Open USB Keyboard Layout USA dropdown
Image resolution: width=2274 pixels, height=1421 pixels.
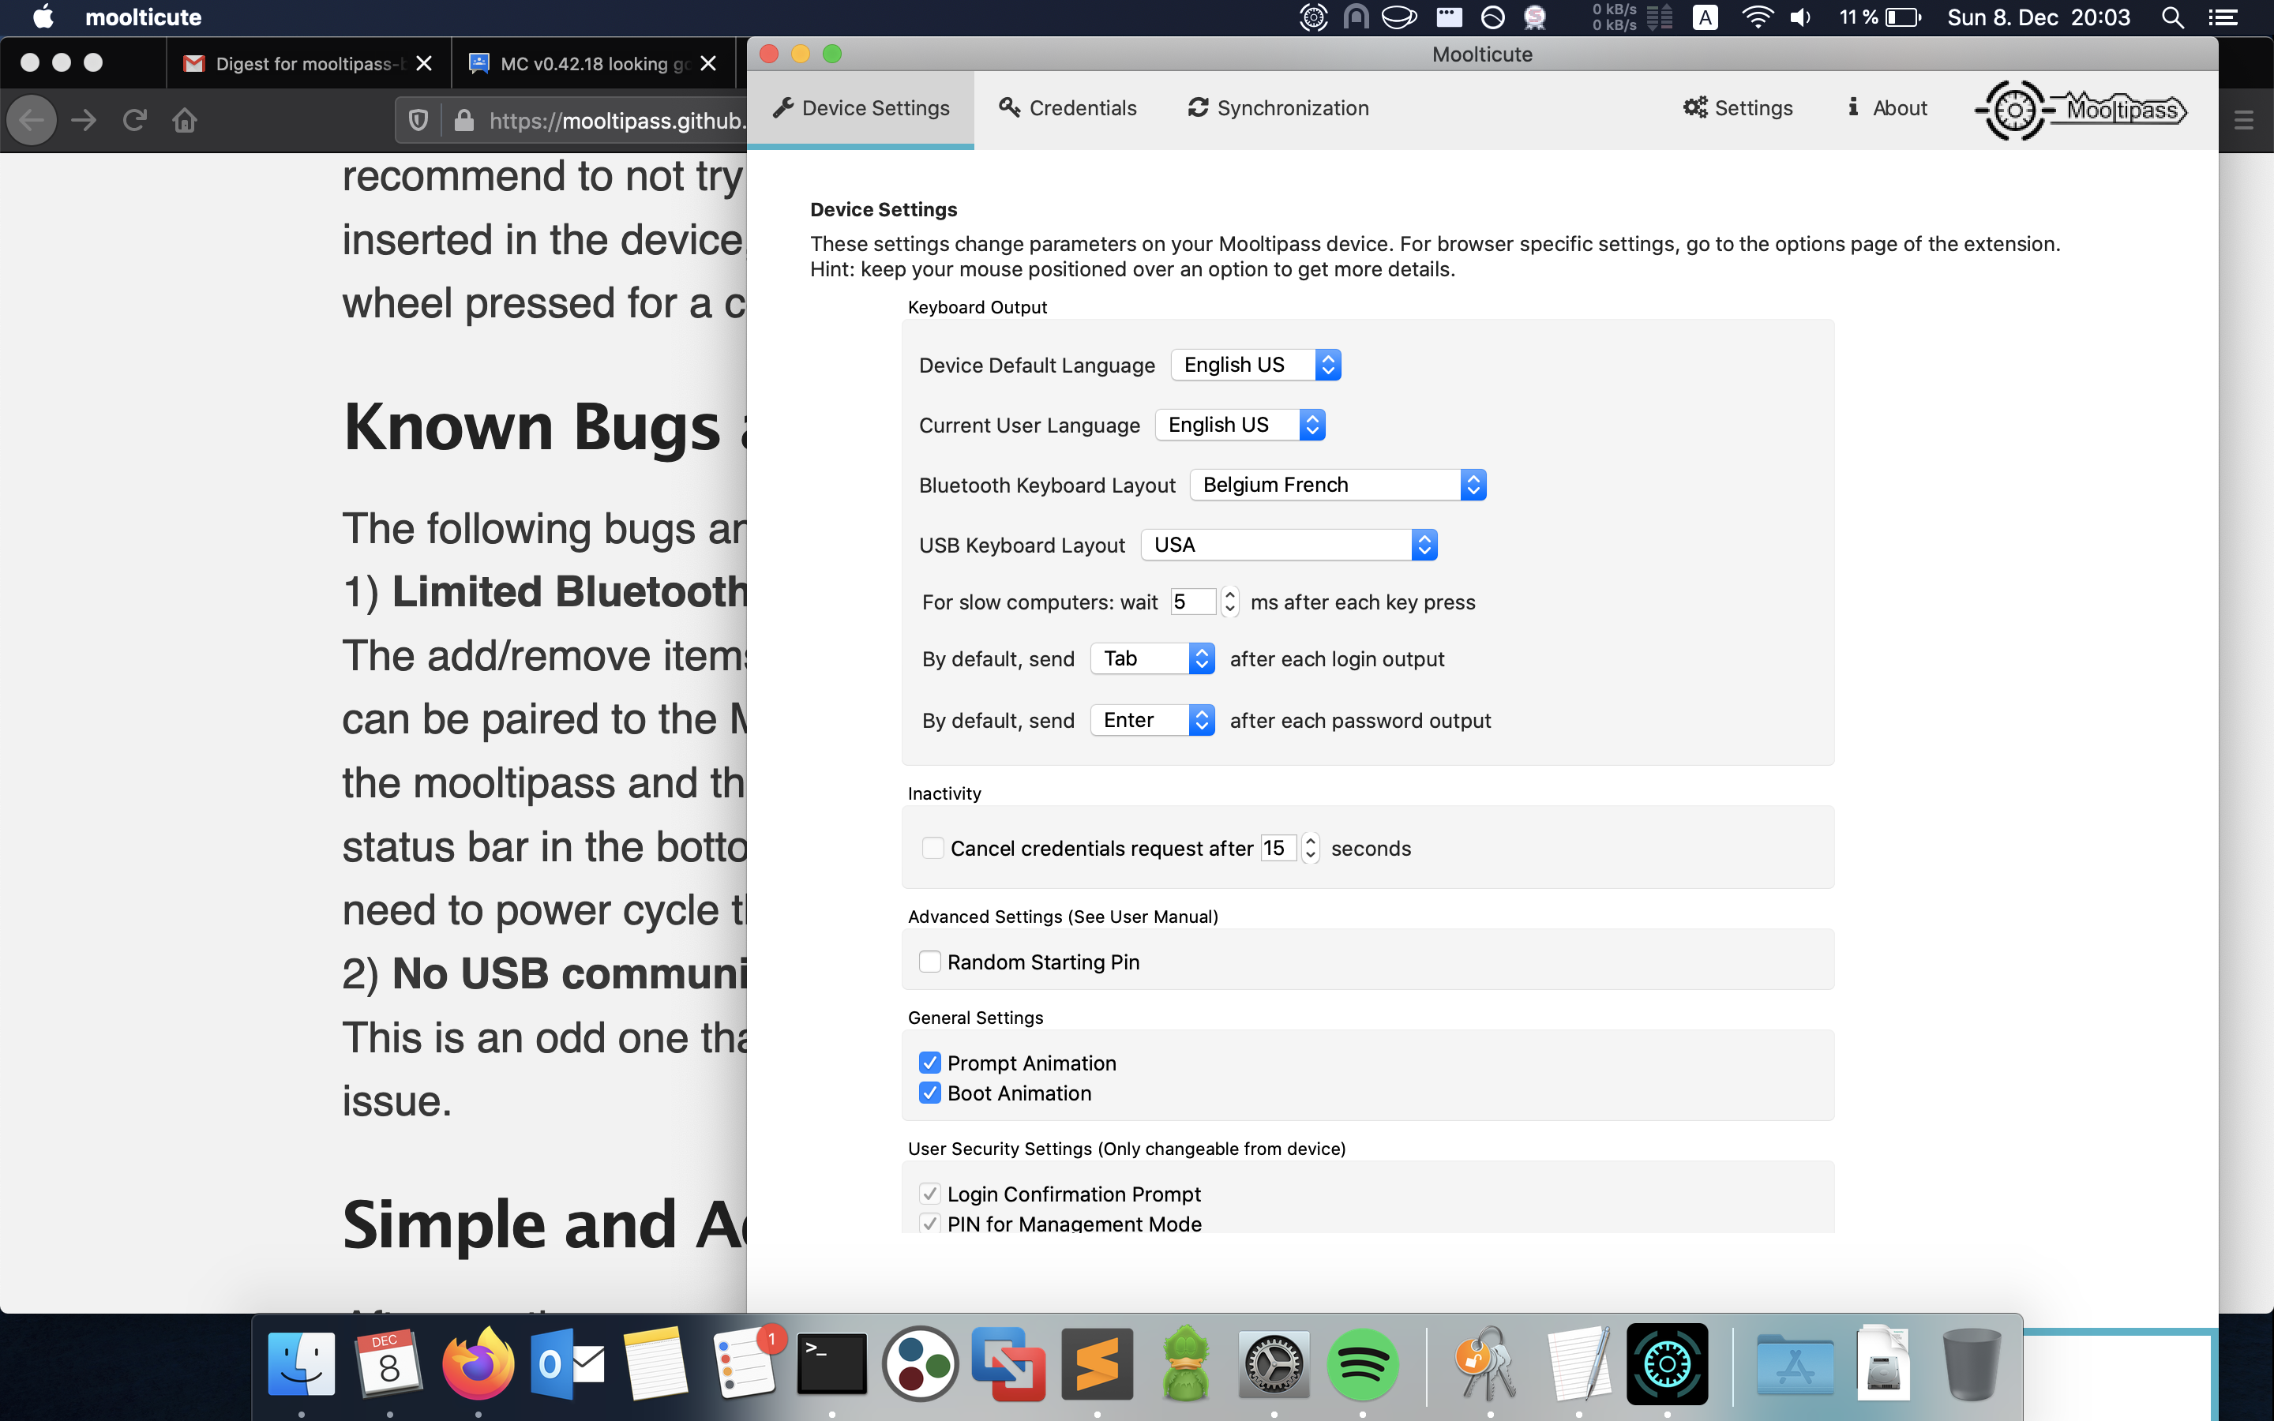click(x=1289, y=545)
